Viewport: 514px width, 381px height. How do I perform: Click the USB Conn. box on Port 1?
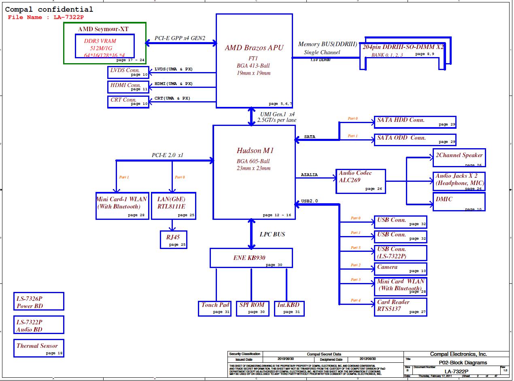[x=401, y=236]
